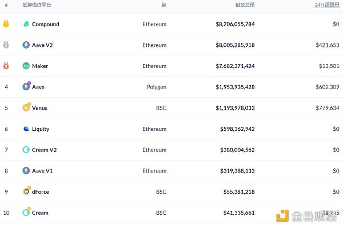Click the Aave V1 logo icon
343x228 pixels.
[26, 170]
